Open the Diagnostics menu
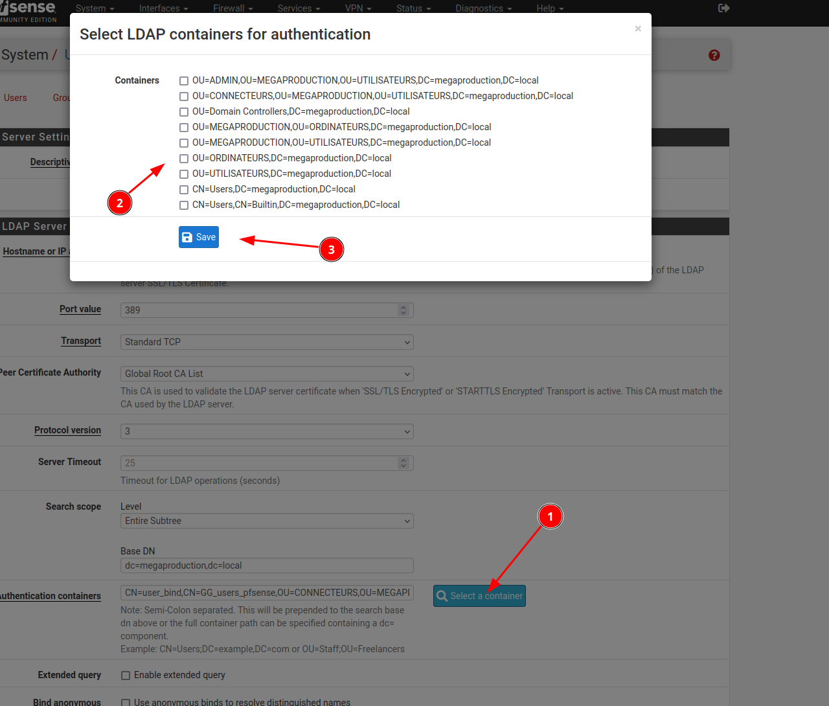 (x=483, y=8)
